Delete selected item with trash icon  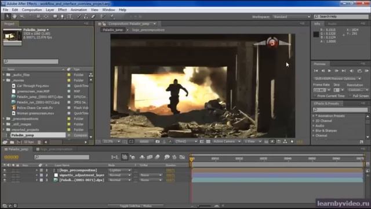point(39,142)
